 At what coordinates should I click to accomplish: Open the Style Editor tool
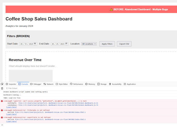(62, 84)
